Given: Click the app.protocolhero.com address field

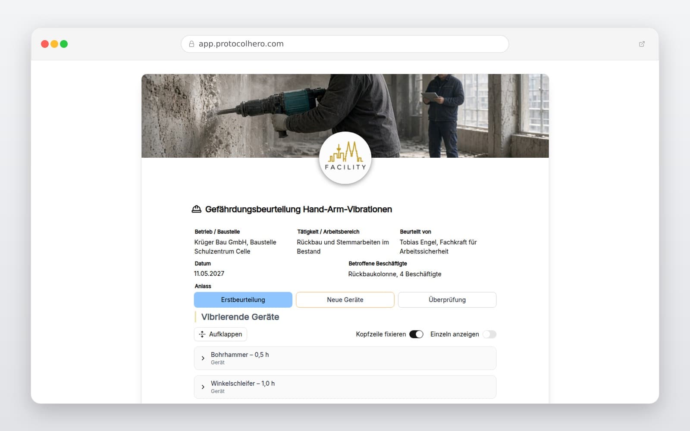Looking at the screenshot, I should pos(345,44).
